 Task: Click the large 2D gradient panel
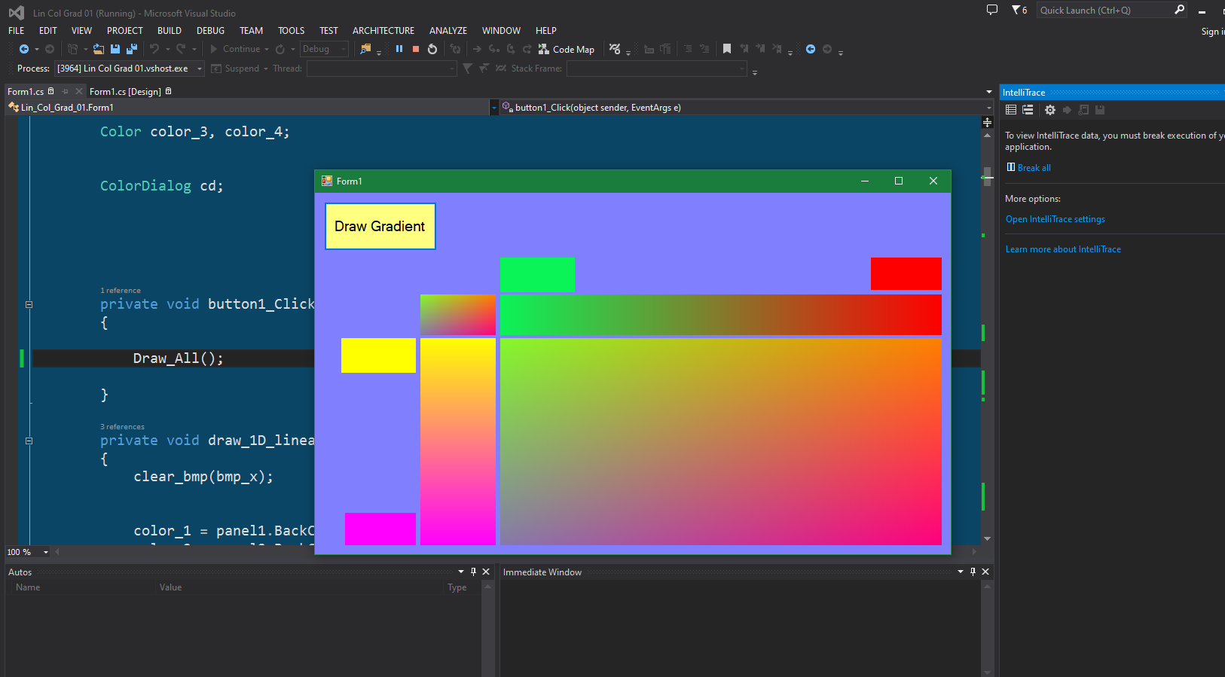[x=721, y=441]
